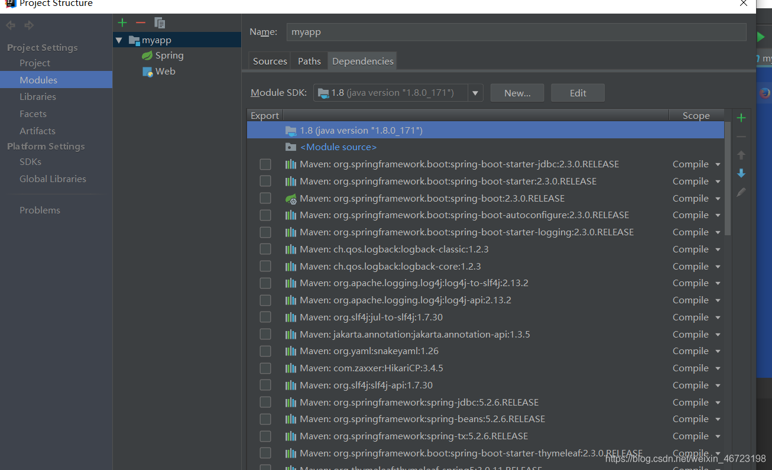The image size is (772, 470).
Task: Click the red Remove Module minus icon
Action: click(x=140, y=22)
